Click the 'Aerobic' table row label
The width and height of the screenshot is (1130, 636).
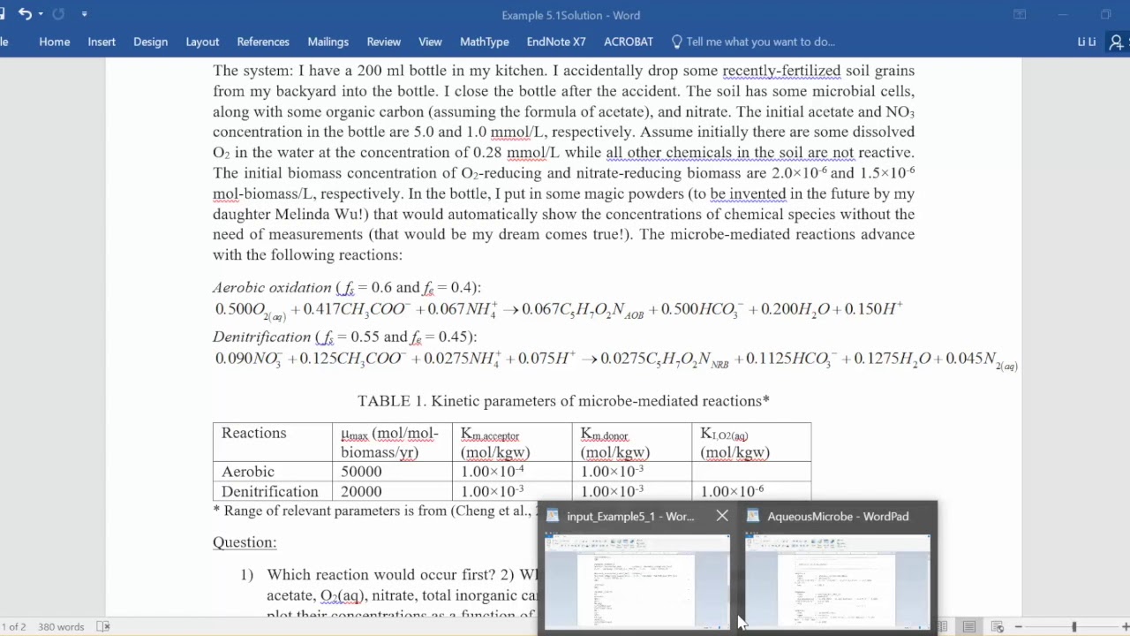click(x=248, y=472)
